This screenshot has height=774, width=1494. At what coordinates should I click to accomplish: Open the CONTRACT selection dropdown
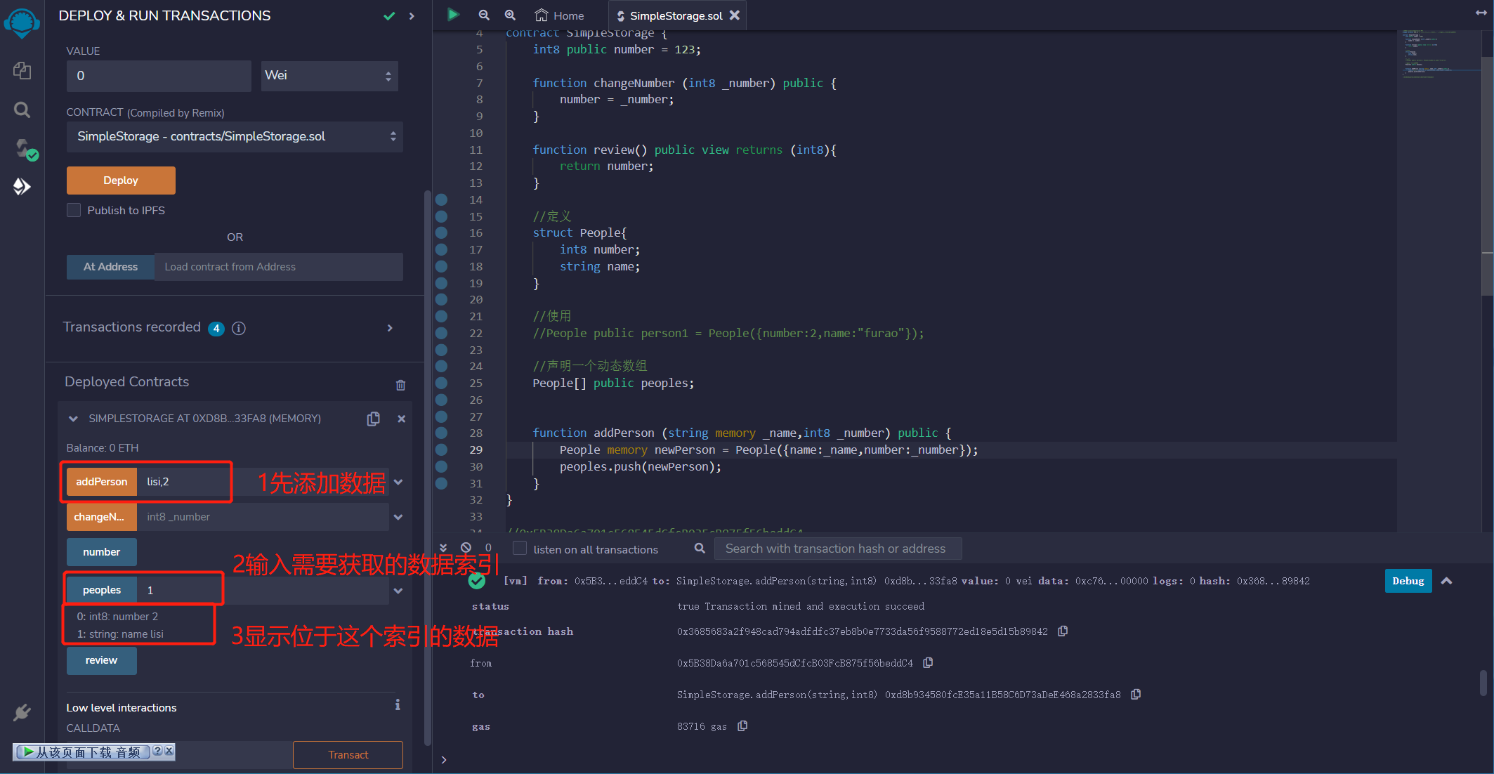pos(235,136)
